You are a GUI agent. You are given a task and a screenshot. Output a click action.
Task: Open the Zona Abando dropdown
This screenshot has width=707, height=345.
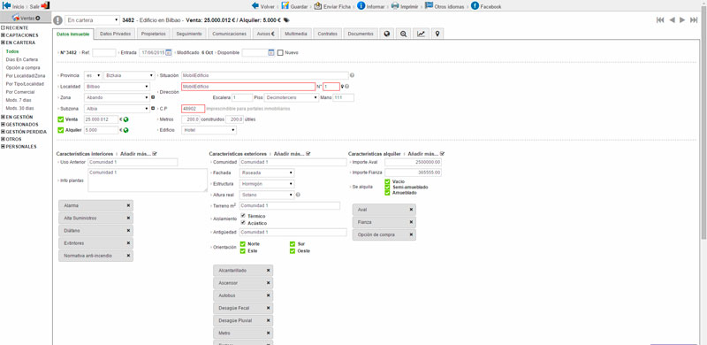118,97
